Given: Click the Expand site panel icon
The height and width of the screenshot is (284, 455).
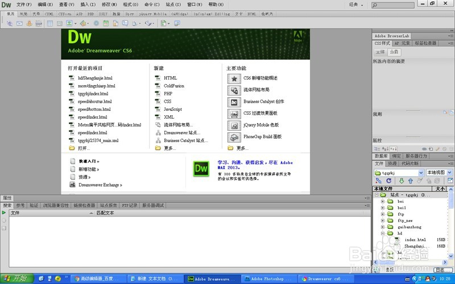Looking at the screenshot, I should pos(450,181).
